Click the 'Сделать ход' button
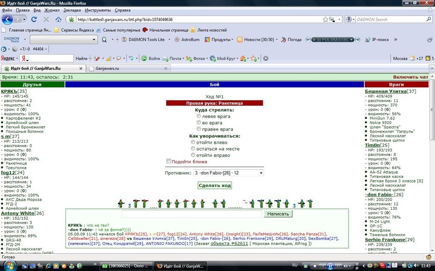This screenshot has height=271, width=435. (215, 185)
